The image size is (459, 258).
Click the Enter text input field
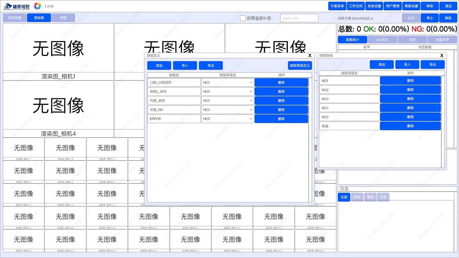(x=299, y=18)
